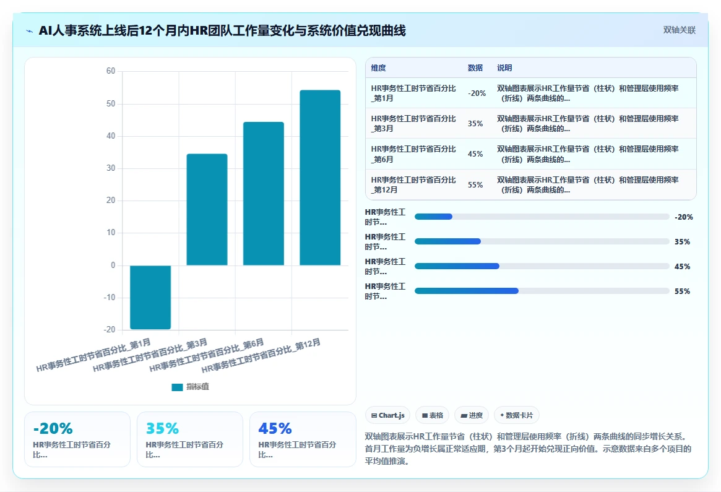Image resolution: width=721 pixels, height=492 pixels.
Task: Click the 45% value in the table
Action: [x=475, y=154]
